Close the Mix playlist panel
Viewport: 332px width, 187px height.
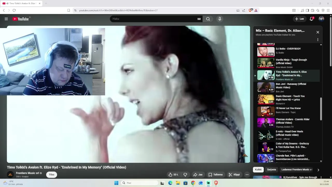coord(318,32)
